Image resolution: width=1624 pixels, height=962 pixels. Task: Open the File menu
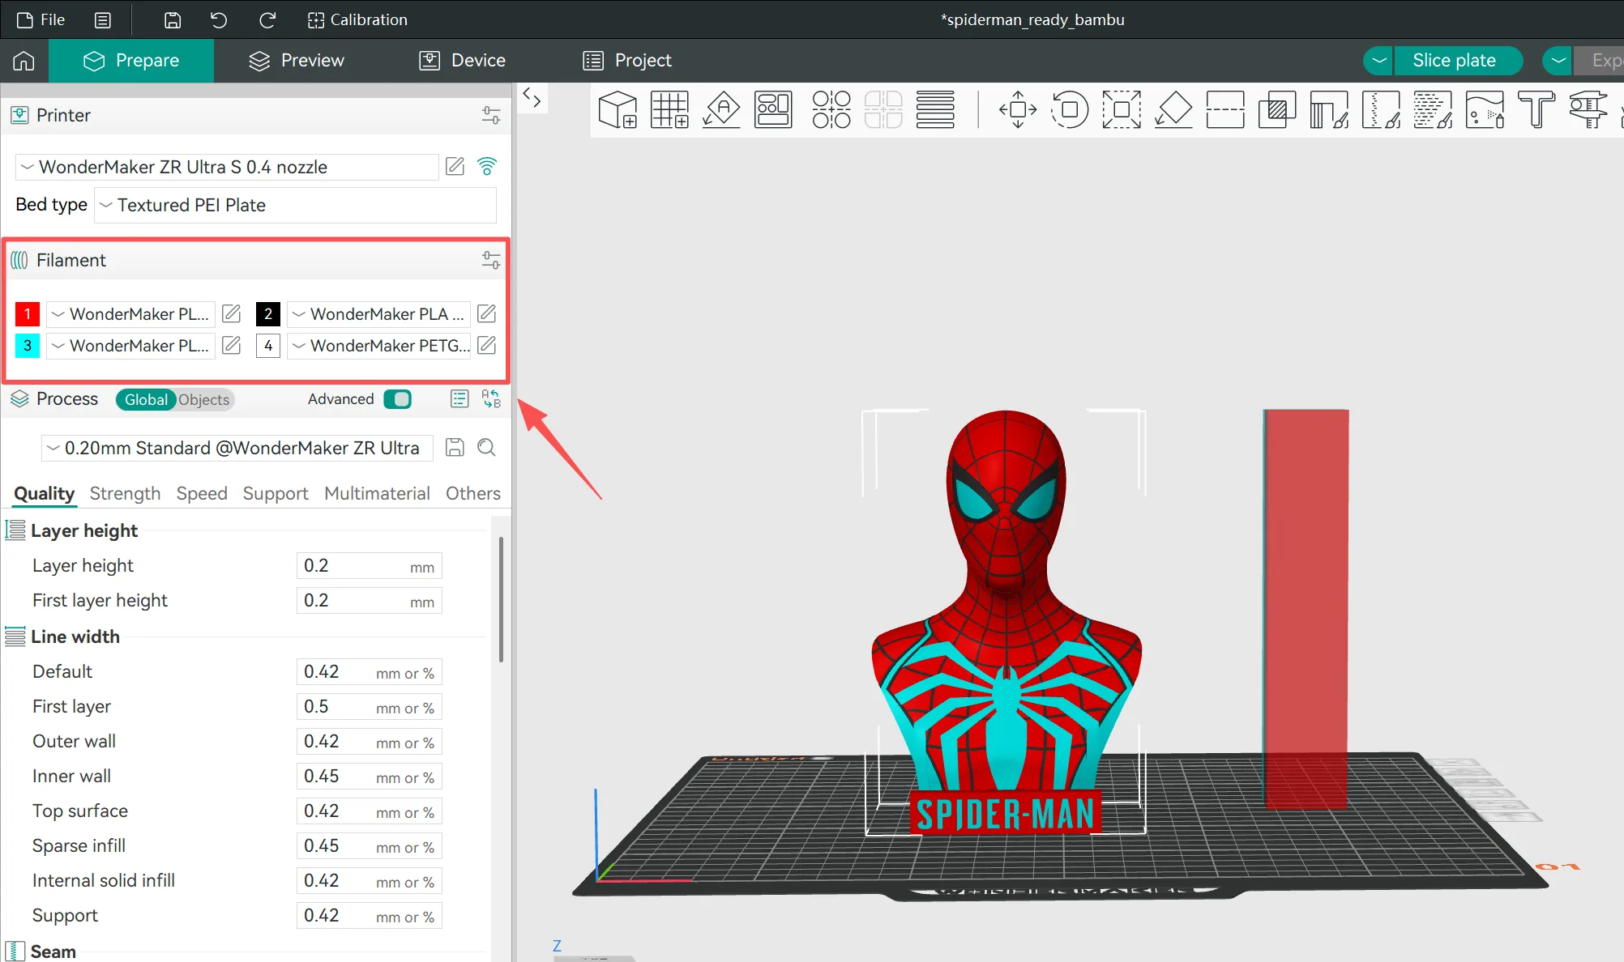(x=41, y=19)
